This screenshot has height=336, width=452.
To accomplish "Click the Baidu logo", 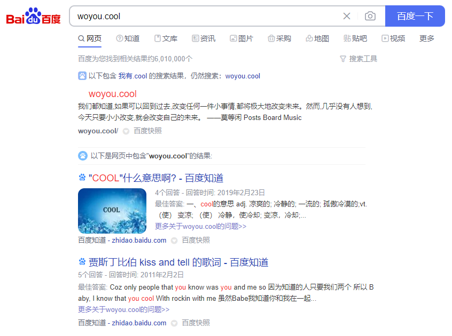I will pyautogui.click(x=34, y=16).
